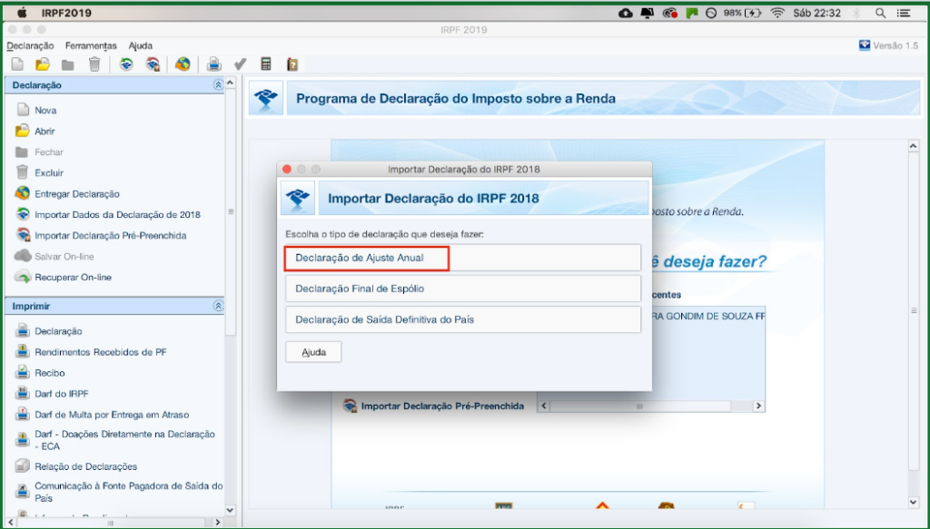The width and height of the screenshot is (930, 529).
Task: Click the main panel scrollbar down arrow
Action: (914, 503)
